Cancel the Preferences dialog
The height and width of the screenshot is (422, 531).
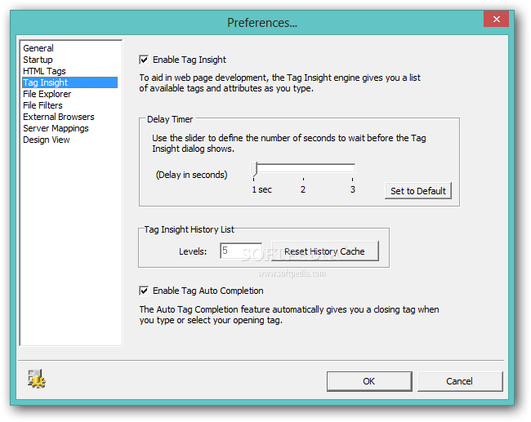point(460,381)
